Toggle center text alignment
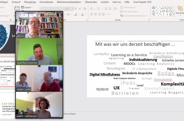184x121 pixels. tap(96, 14)
